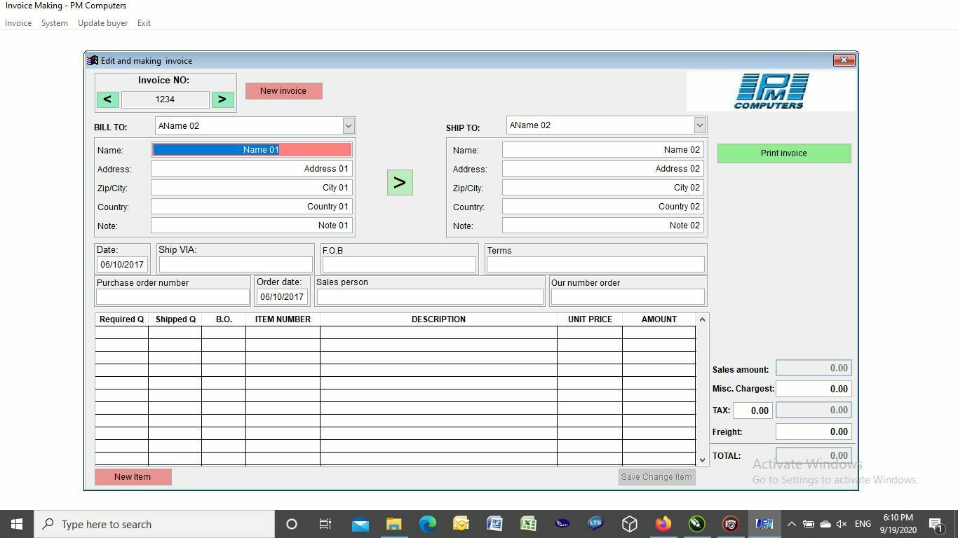958x538 pixels.
Task: Show hidden system tray icons
Action: (792, 524)
